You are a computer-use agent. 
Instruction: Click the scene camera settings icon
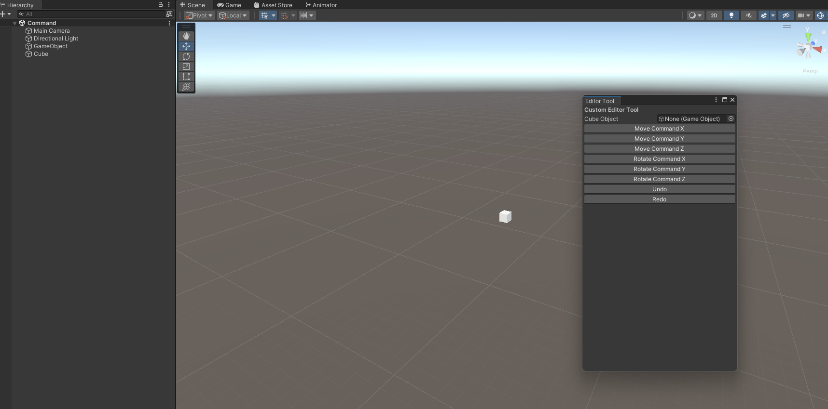801,15
